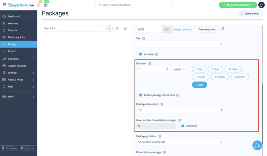Click the App Store badge
Screen dimensions: 267x156
coord(28,148)
